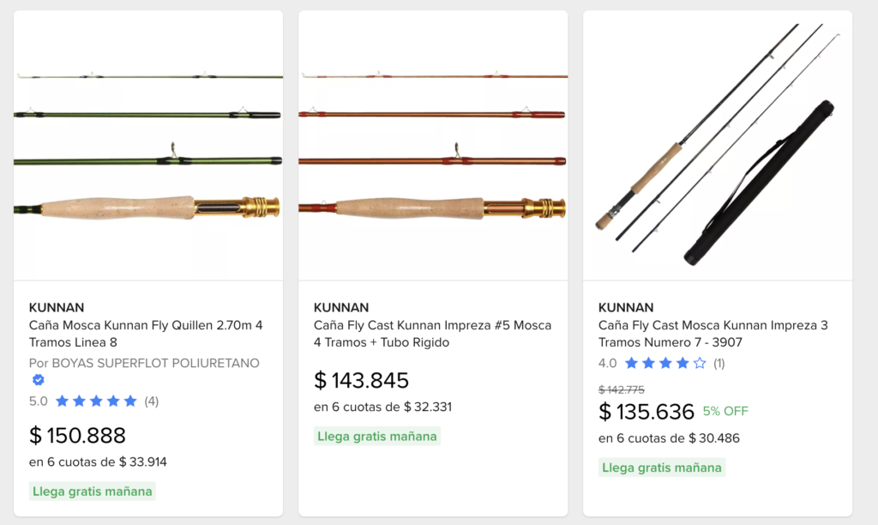
Task: Click the five-star rating on the Quillen rod
Action: click(96, 401)
